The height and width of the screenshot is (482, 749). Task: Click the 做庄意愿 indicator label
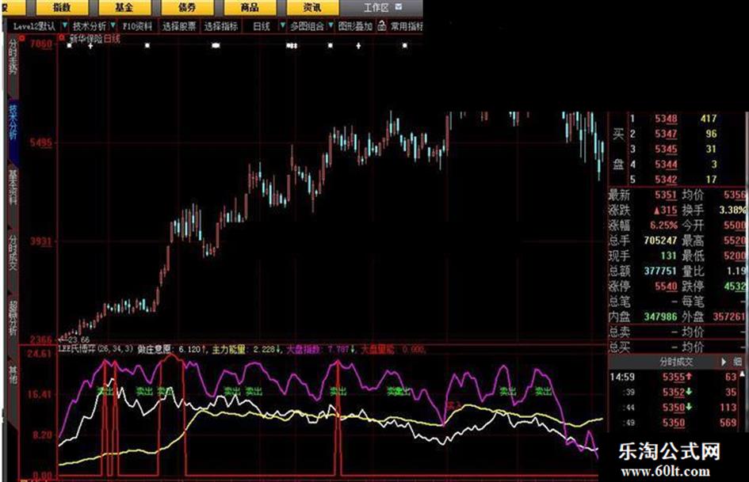(x=155, y=349)
